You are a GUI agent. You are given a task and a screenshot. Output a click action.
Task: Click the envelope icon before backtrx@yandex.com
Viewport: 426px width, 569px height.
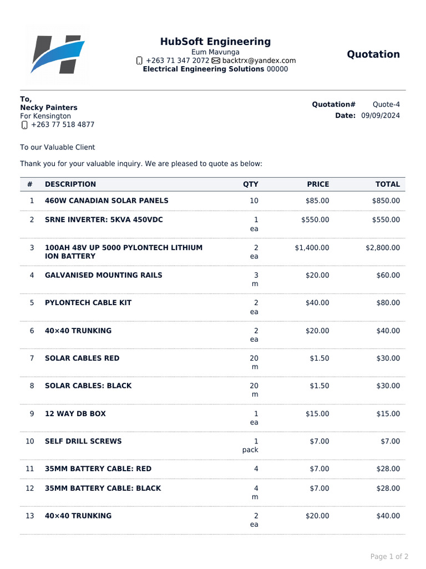click(216, 61)
